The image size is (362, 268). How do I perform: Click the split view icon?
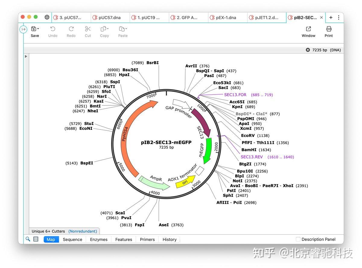coord(36,239)
